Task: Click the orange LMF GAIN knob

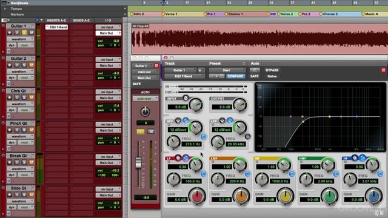Action: pos(241,196)
